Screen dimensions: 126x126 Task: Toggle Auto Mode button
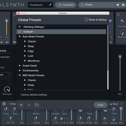click(66, 5)
